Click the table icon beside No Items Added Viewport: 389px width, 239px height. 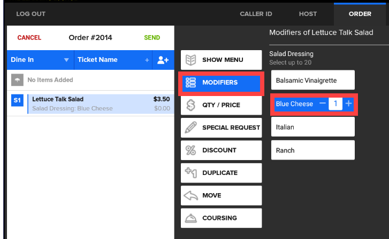(17, 80)
